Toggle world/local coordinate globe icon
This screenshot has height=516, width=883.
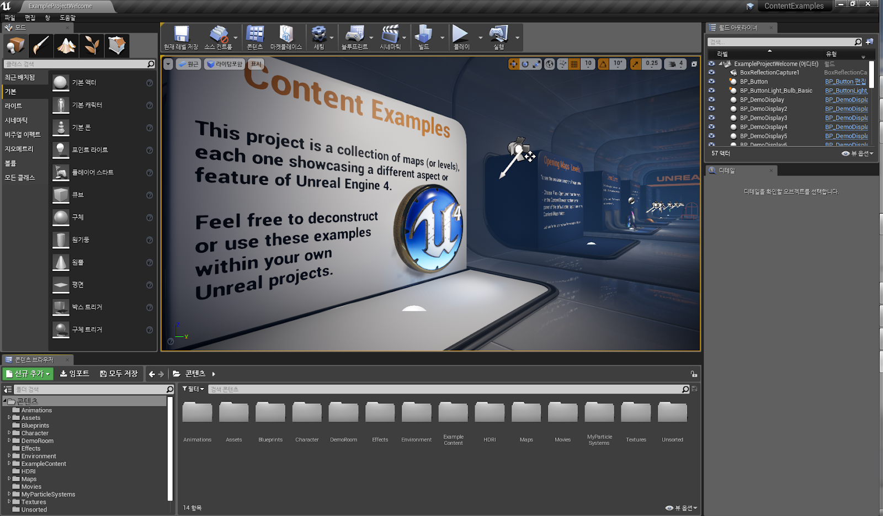550,64
